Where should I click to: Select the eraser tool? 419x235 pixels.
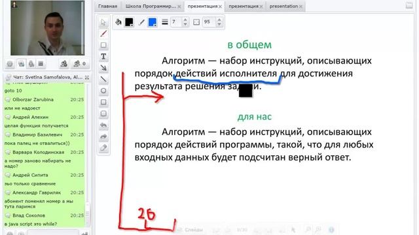pyautogui.click(x=103, y=148)
